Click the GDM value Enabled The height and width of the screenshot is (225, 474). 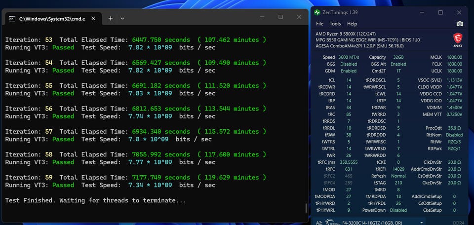coord(349,71)
